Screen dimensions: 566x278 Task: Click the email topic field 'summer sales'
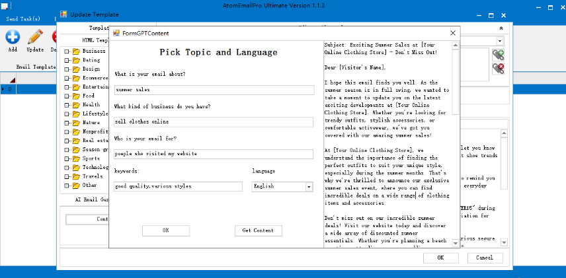[x=214, y=90]
